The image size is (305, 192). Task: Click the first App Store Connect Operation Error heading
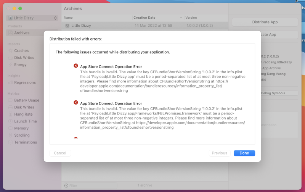coord(111,67)
